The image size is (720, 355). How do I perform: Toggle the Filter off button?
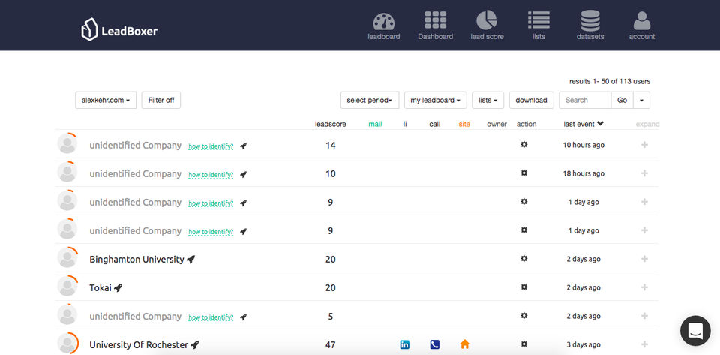[x=161, y=100]
